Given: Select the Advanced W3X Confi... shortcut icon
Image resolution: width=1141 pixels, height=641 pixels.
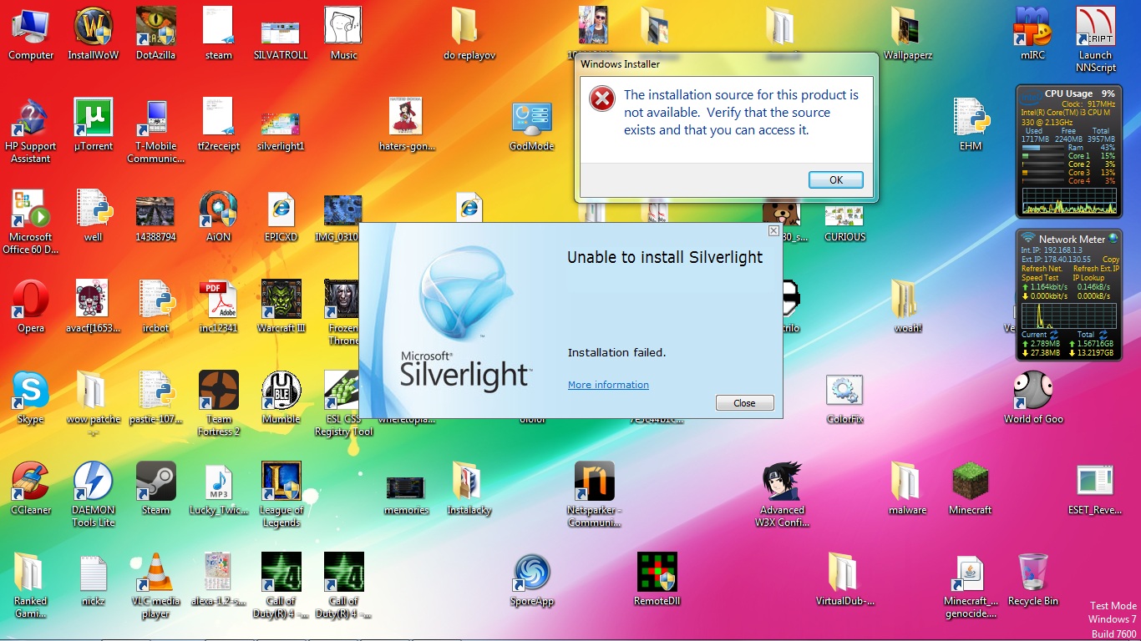Looking at the screenshot, I should point(783,494).
